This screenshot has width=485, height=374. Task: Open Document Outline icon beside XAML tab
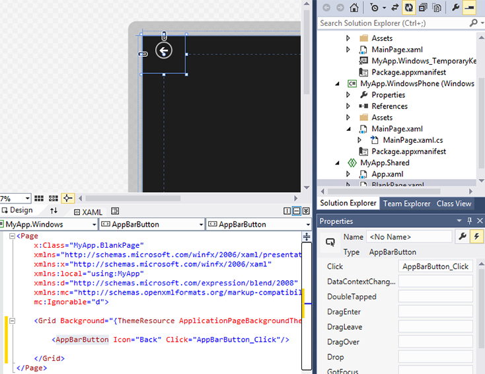tap(115, 211)
